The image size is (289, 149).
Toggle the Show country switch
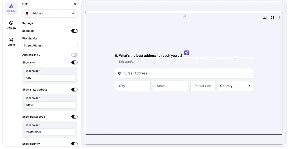[75, 144]
